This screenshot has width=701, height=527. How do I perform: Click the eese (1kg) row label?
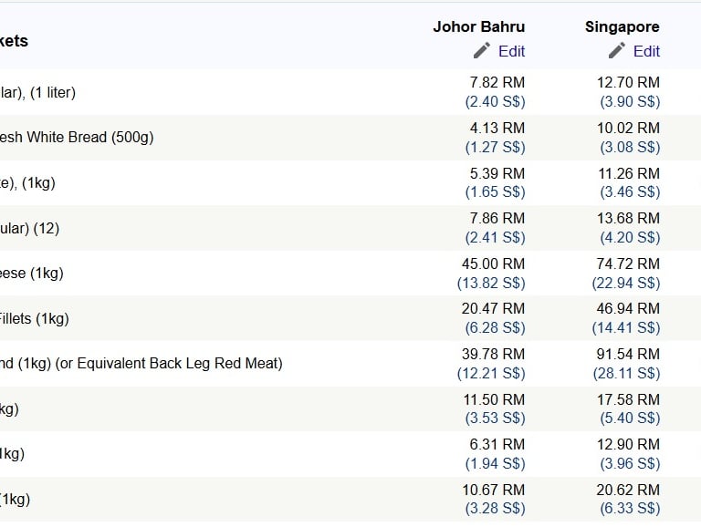(x=32, y=274)
